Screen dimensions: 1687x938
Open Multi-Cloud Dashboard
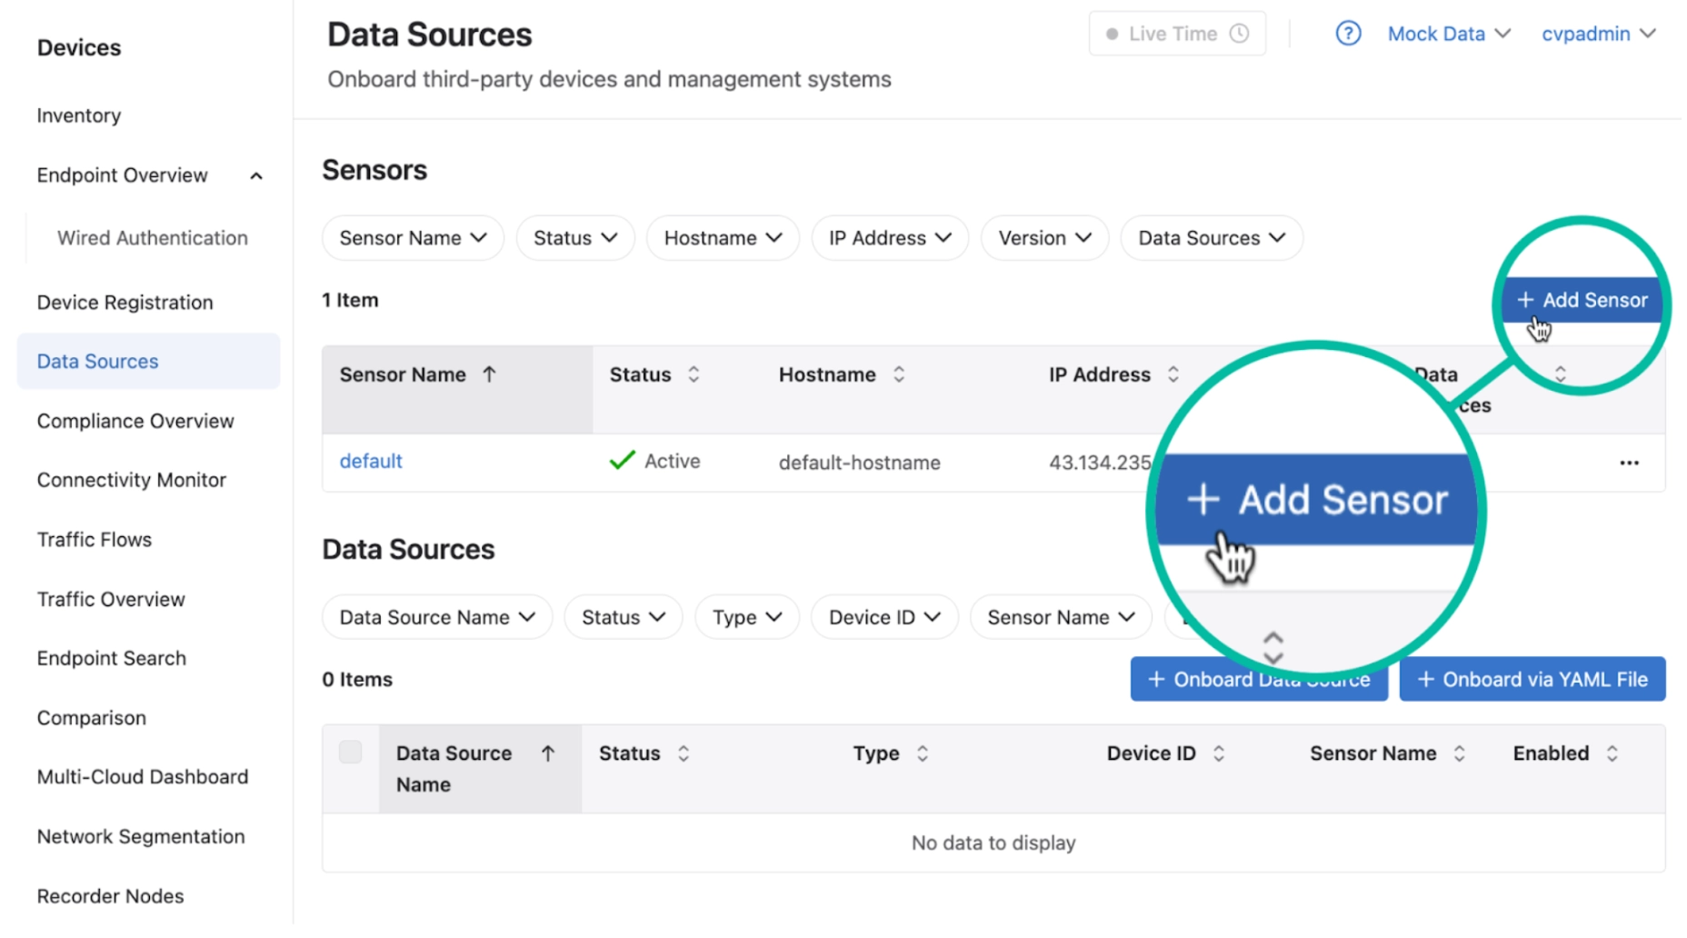pos(143,777)
